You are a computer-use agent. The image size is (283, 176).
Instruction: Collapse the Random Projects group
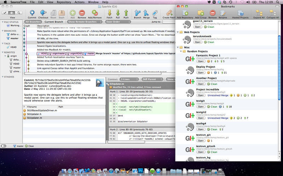[x=181, y=51]
